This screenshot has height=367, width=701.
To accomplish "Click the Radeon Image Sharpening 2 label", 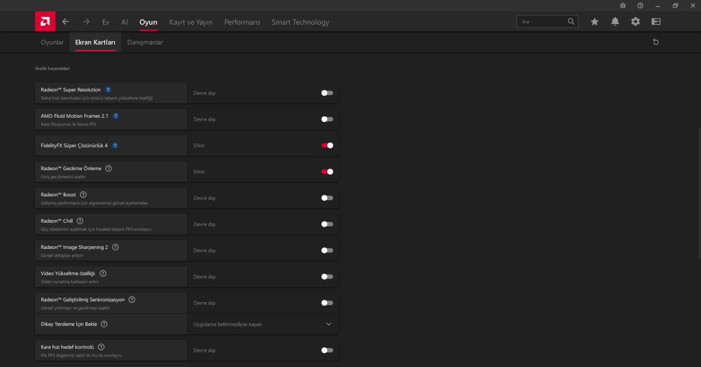I will point(74,247).
